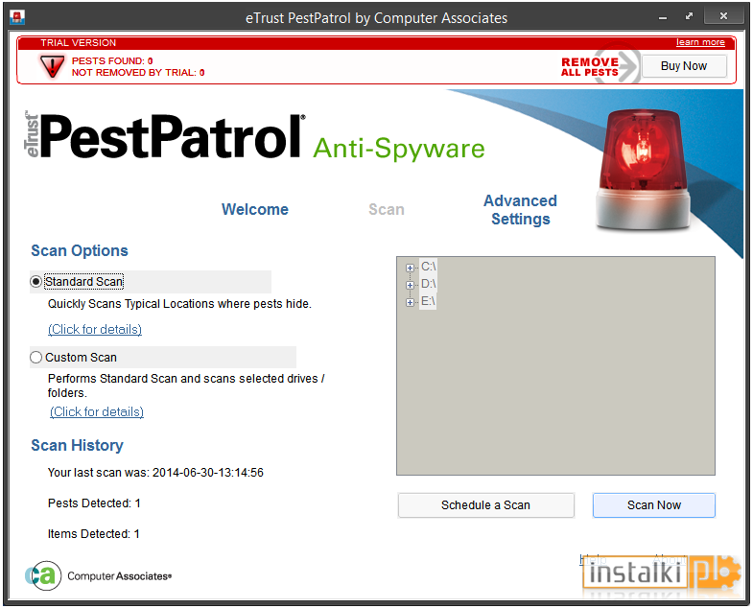Switch to the Scan tab
The image size is (753, 608).
(387, 209)
